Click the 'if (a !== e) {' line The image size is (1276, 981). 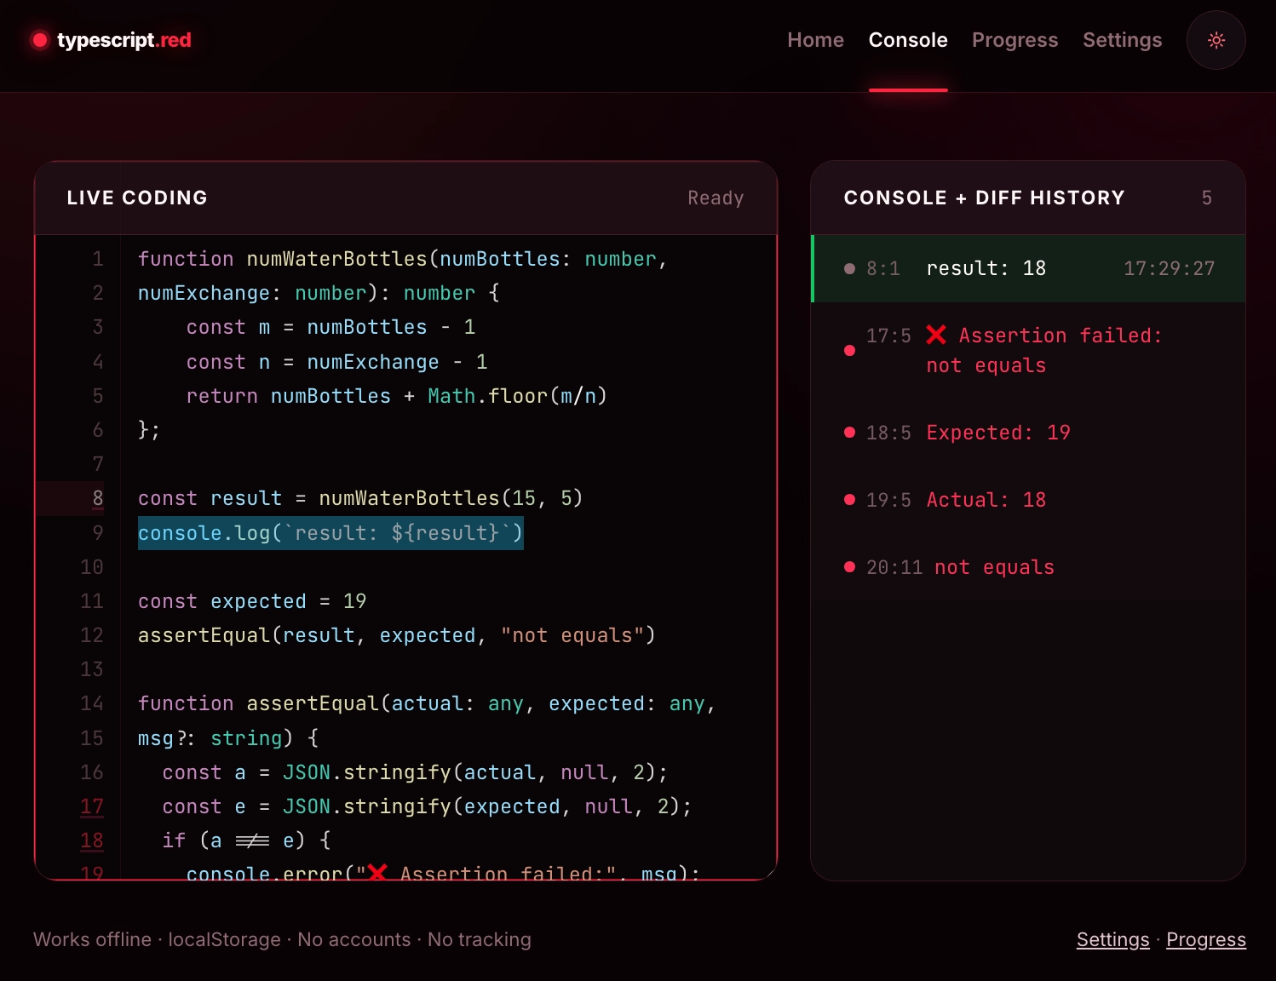click(246, 840)
